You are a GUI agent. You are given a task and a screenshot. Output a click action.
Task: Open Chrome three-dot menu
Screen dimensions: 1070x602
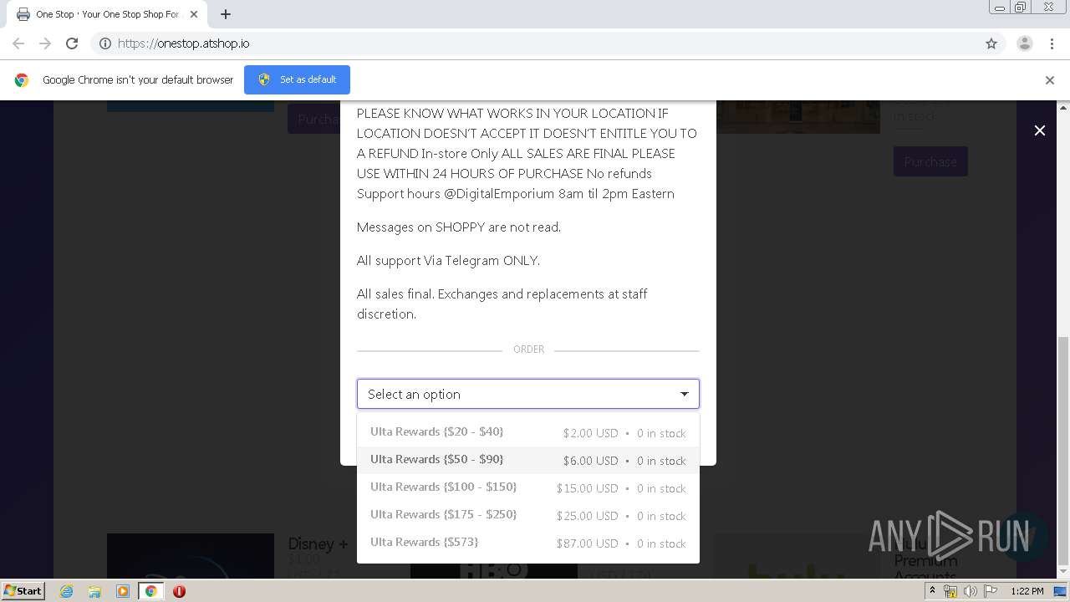click(x=1052, y=43)
